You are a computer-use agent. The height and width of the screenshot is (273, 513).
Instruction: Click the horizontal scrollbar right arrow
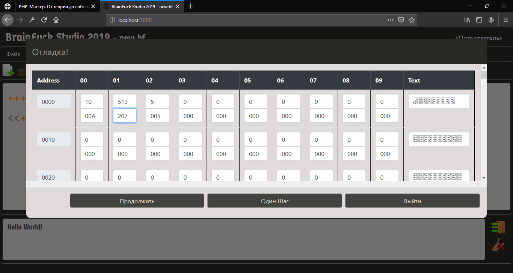coord(478,184)
